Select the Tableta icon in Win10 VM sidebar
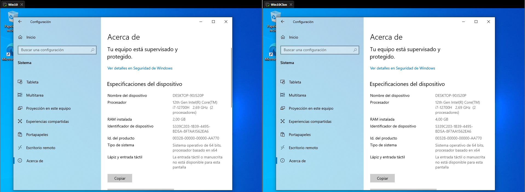Viewport: 525px width, 192px height. point(20,82)
